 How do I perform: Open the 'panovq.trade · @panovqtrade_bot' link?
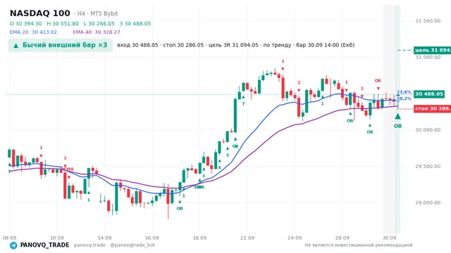(114, 245)
